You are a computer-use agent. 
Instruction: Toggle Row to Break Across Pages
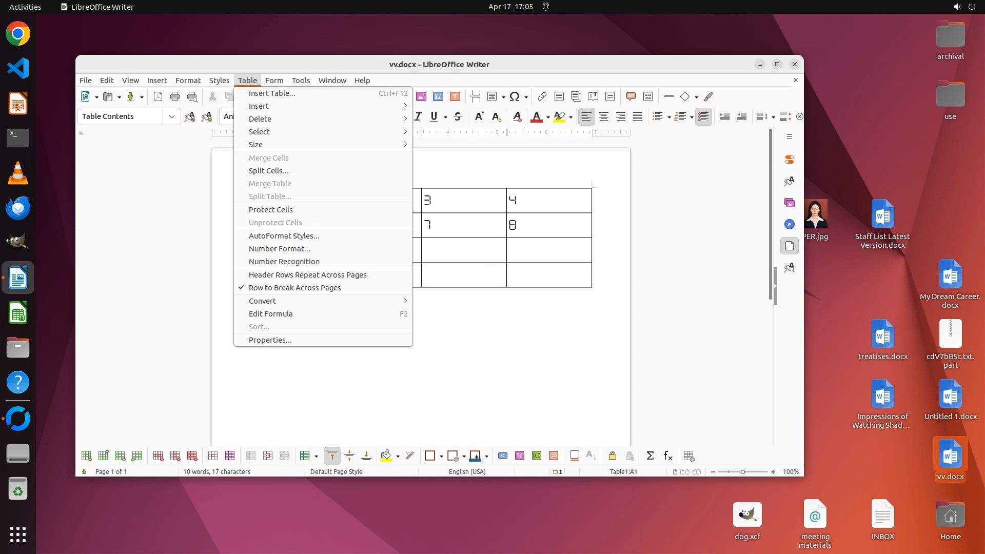tap(294, 288)
